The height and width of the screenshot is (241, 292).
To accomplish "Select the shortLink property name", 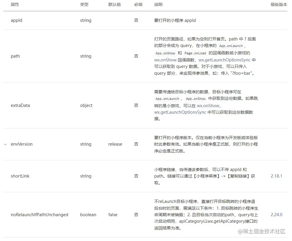I will [20, 176].
